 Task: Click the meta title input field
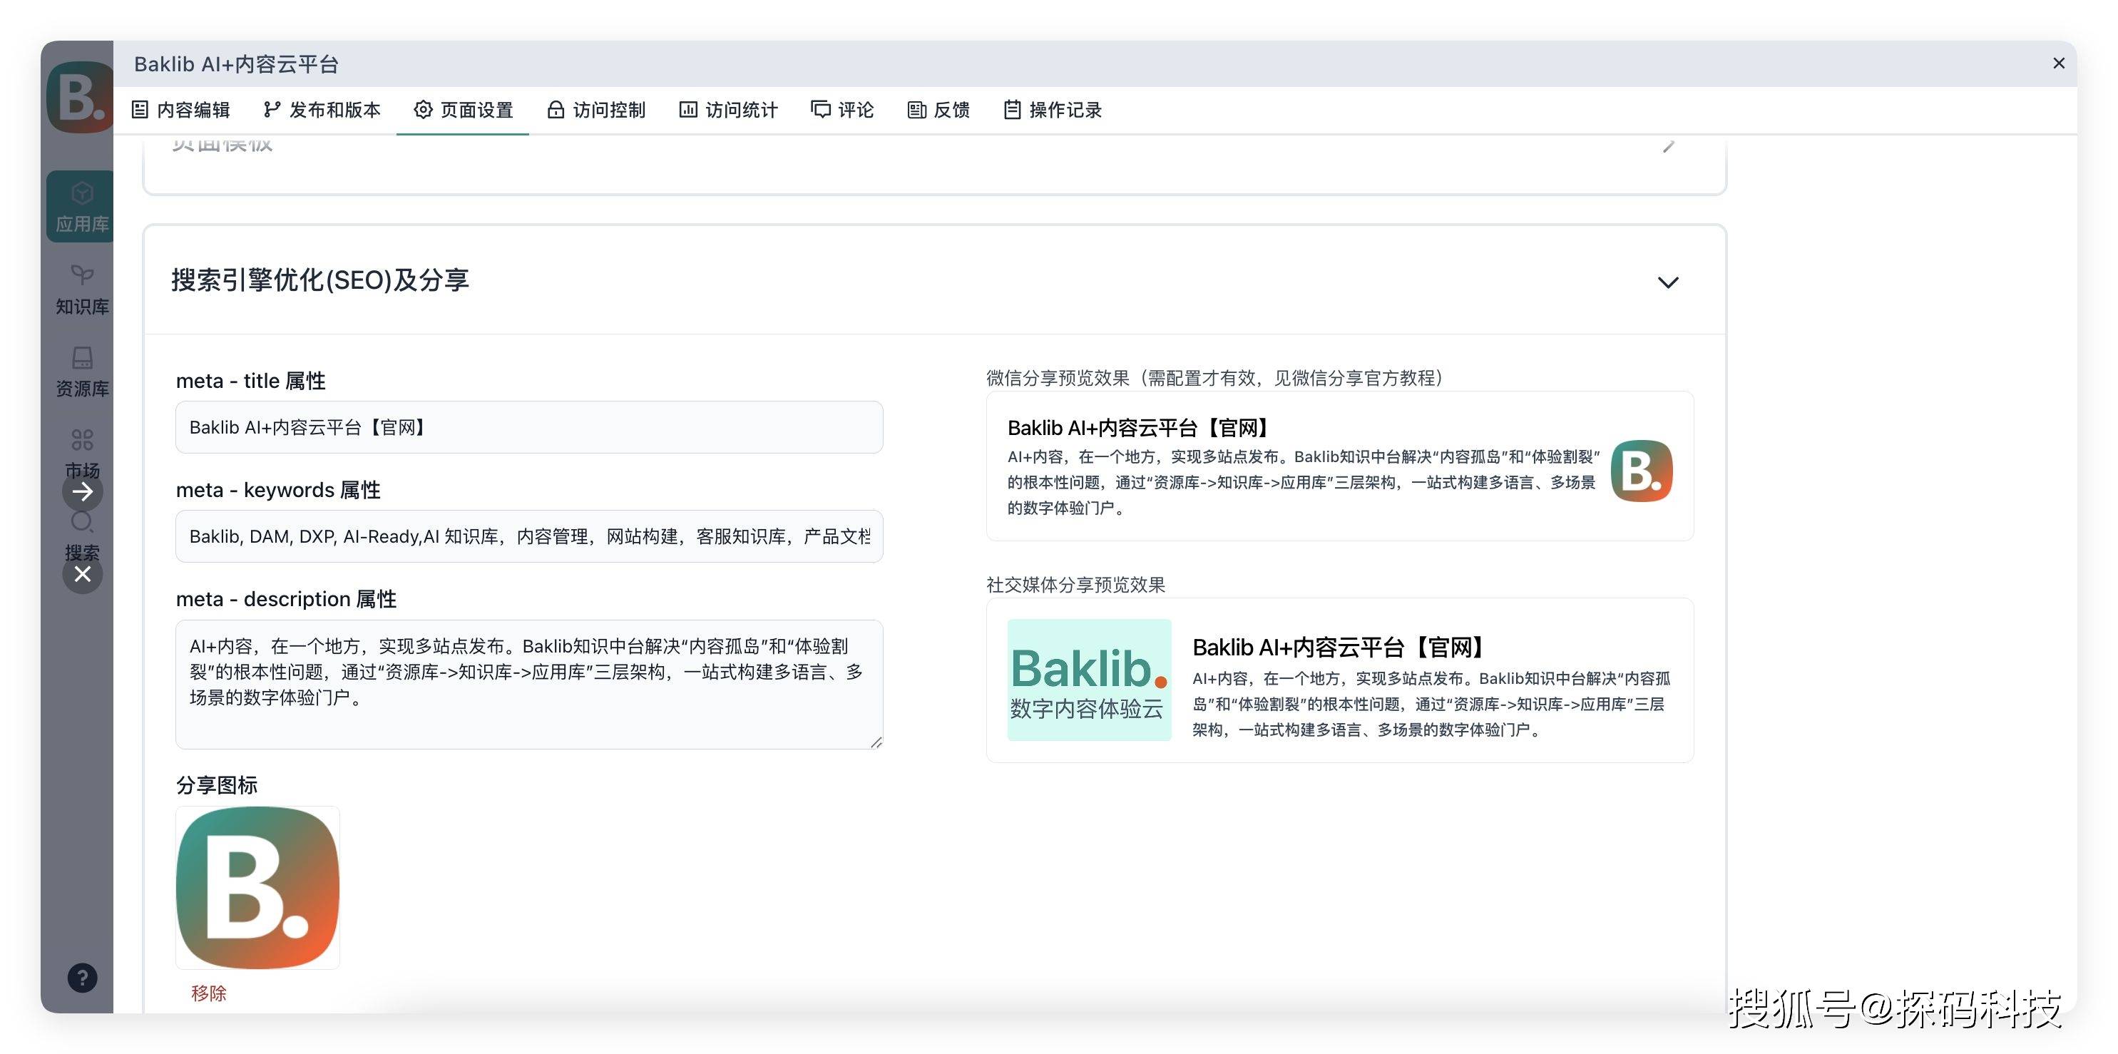[528, 428]
